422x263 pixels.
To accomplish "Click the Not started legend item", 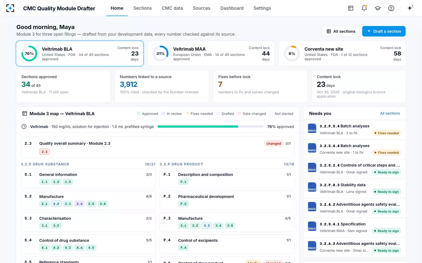I will (x=281, y=114).
